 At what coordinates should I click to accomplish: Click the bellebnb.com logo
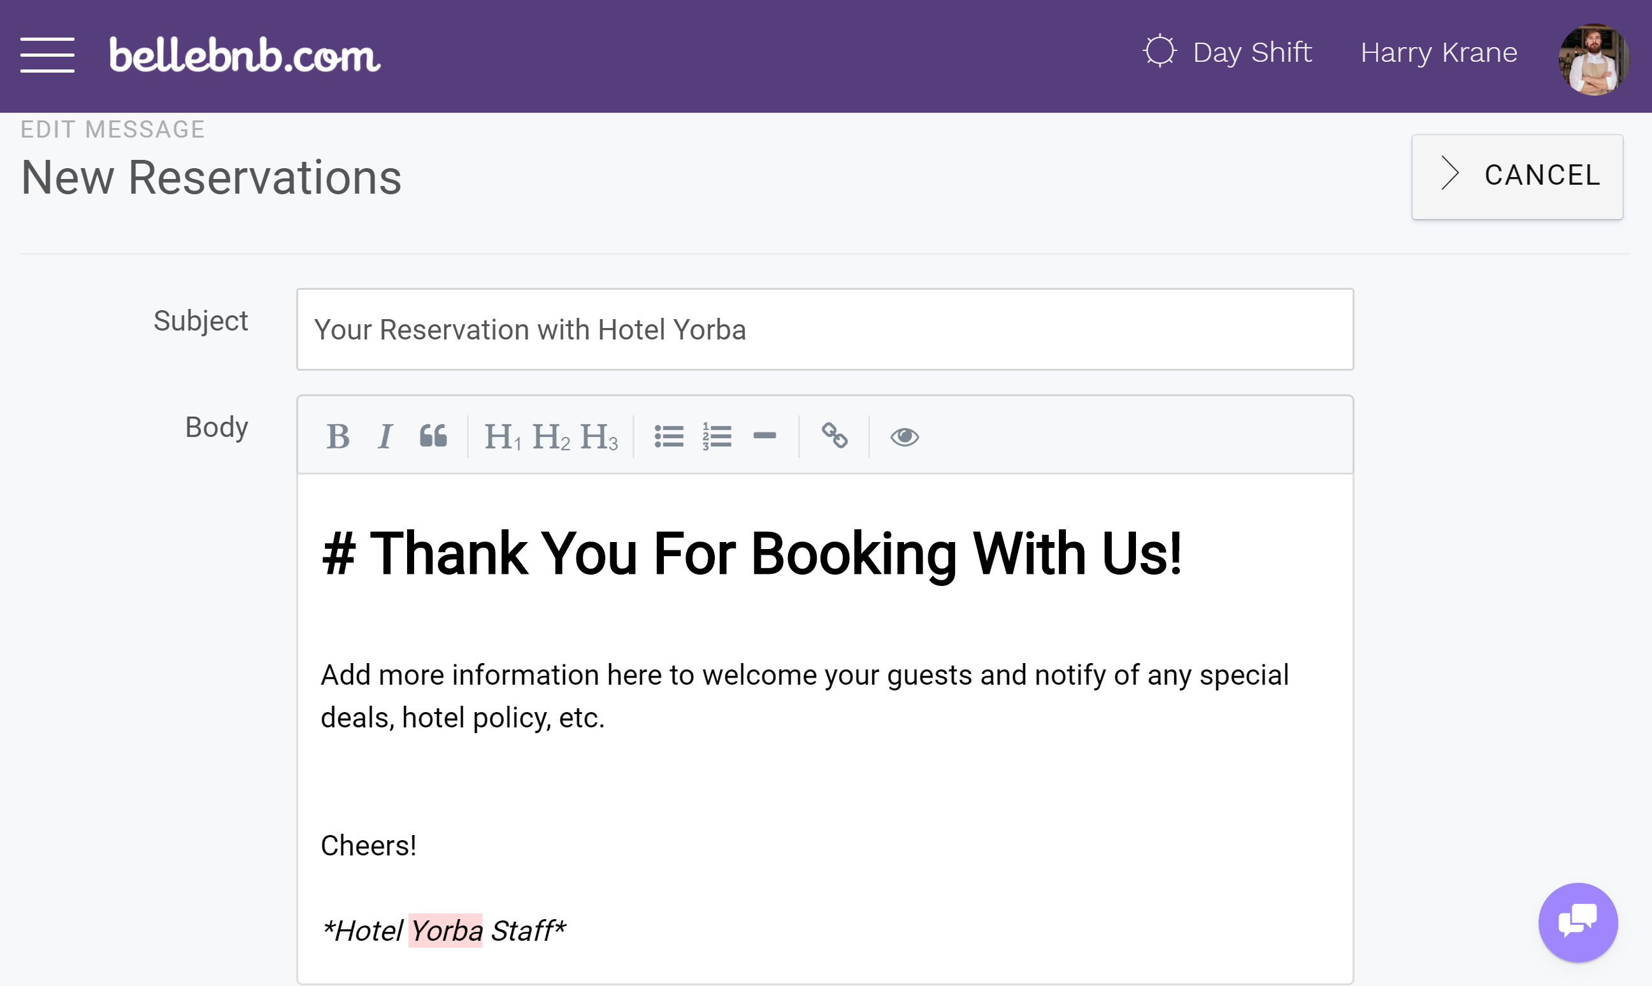(245, 55)
